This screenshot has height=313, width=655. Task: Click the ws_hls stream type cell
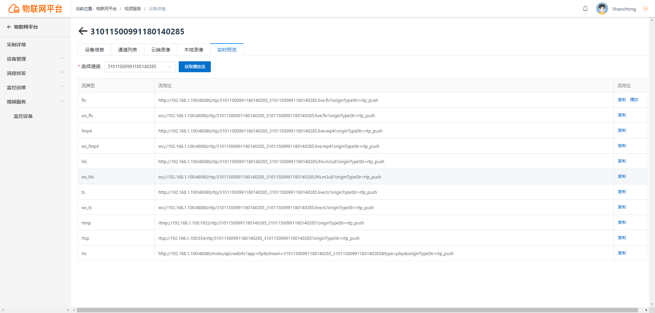click(x=116, y=177)
